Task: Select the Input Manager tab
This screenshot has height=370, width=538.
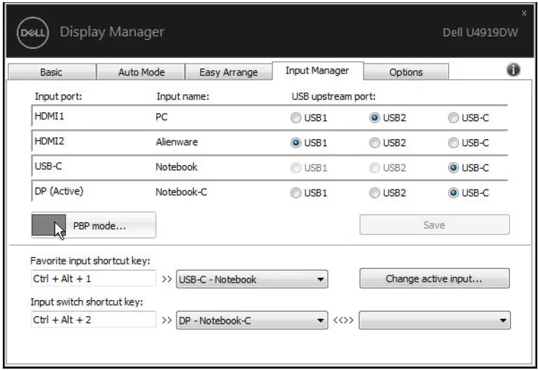Action: (x=317, y=71)
